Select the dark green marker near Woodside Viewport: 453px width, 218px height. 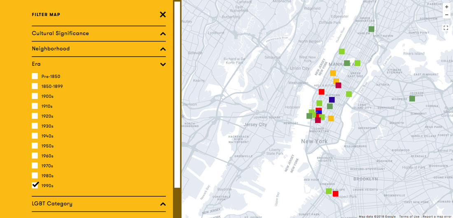point(412,99)
